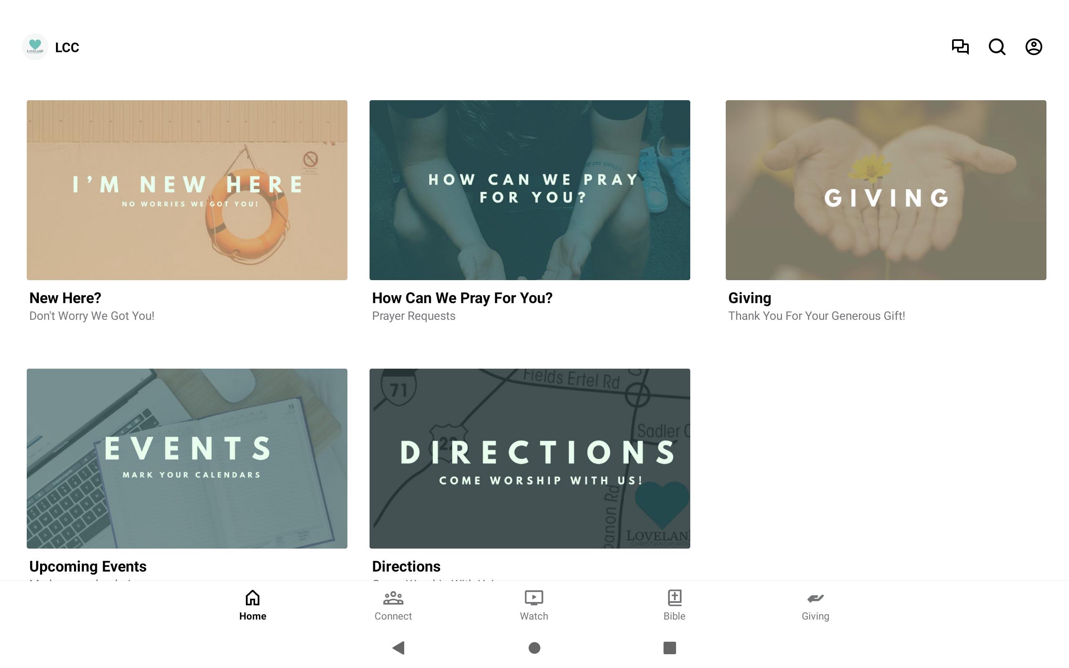Open the messages chat icon
This screenshot has width=1069, height=668.
pyautogui.click(x=960, y=46)
